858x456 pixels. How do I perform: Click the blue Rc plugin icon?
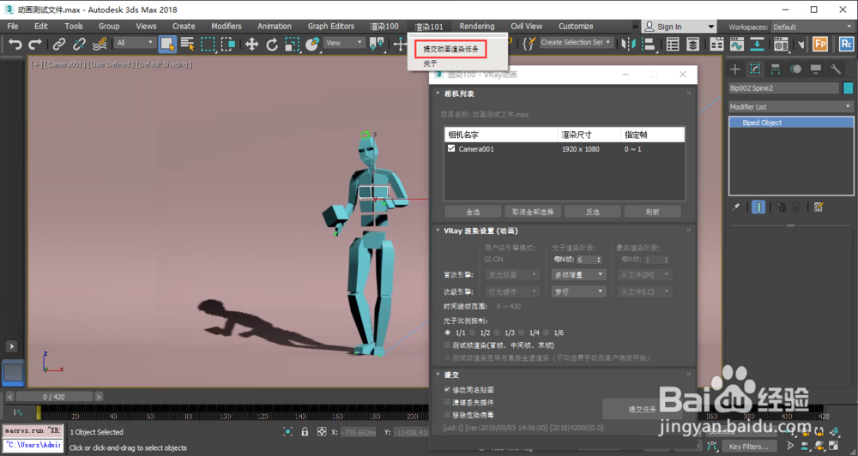pos(847,45)
